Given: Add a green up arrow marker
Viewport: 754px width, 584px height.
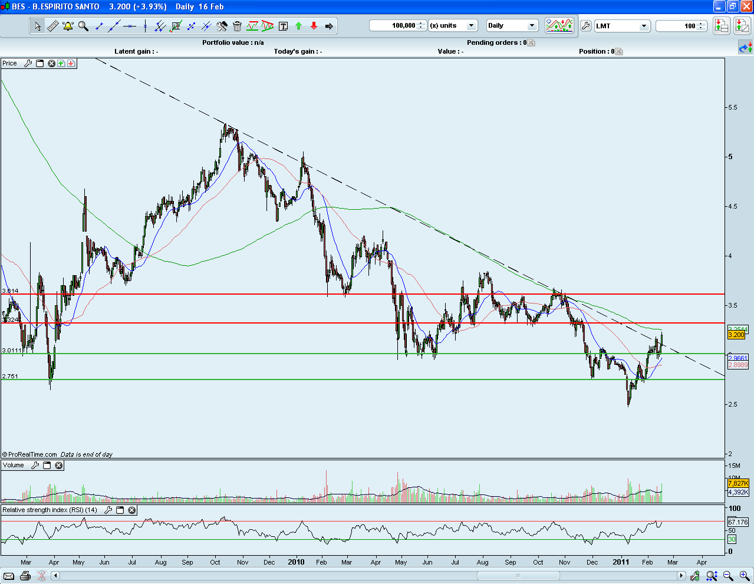Looking at the screenshot, I should [298, 26].
